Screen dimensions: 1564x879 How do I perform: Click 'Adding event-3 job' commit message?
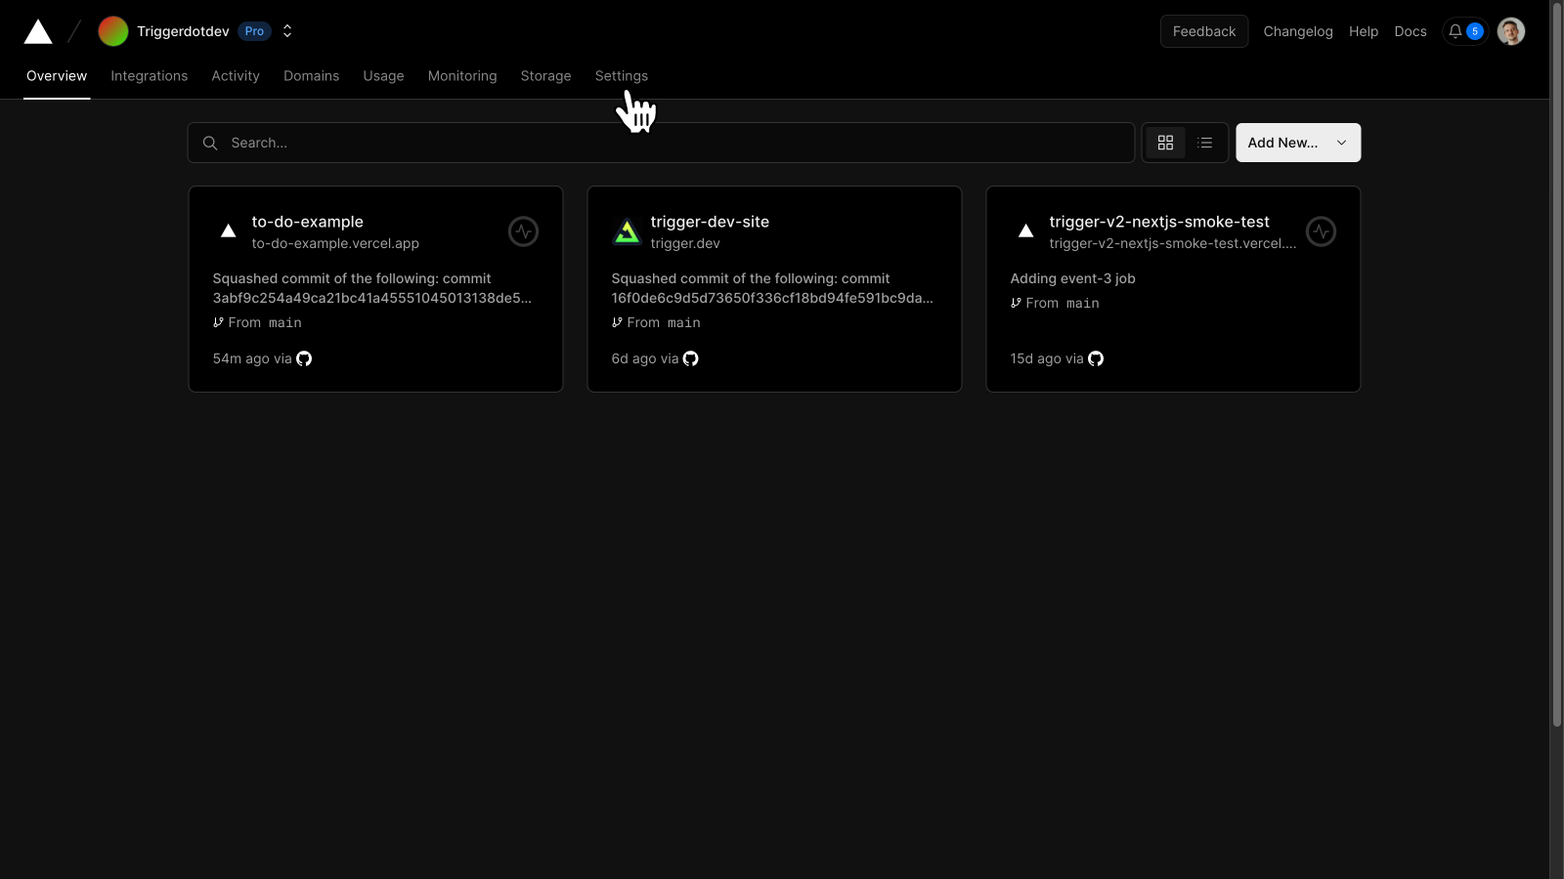[1072, 278]
